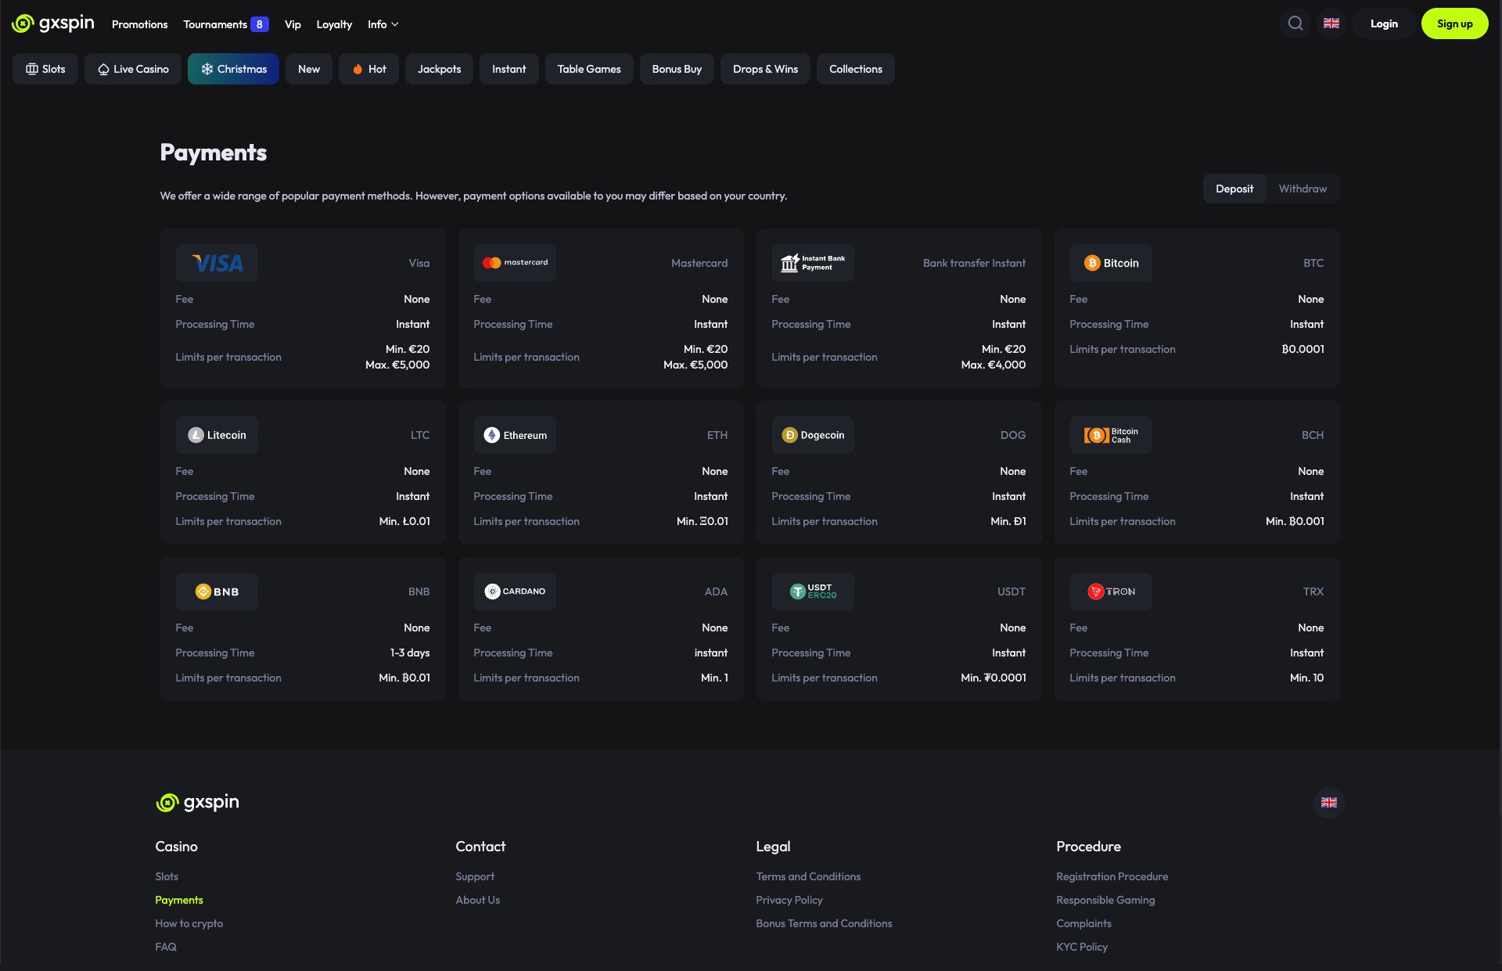Switch to the Withdraw payments view
This screenshot has height=971, width=1502.
(x=1303, y=189)
